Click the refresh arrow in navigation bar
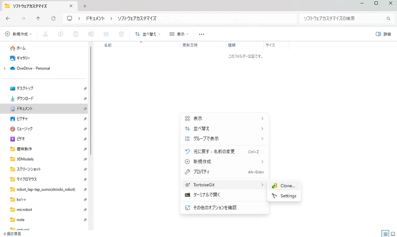Image resolution: width=397 pixels, height=237 pixels. coord(53,18)
